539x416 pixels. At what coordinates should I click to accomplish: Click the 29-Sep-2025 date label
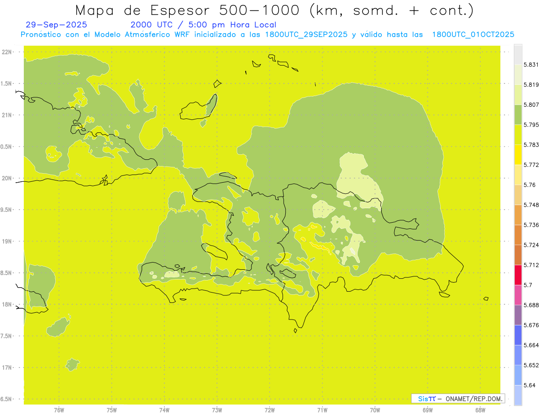coord(57,25)
